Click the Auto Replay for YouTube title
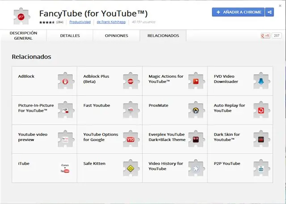Image resolution: width=286 pixels, height=204 pixels. 229,108
